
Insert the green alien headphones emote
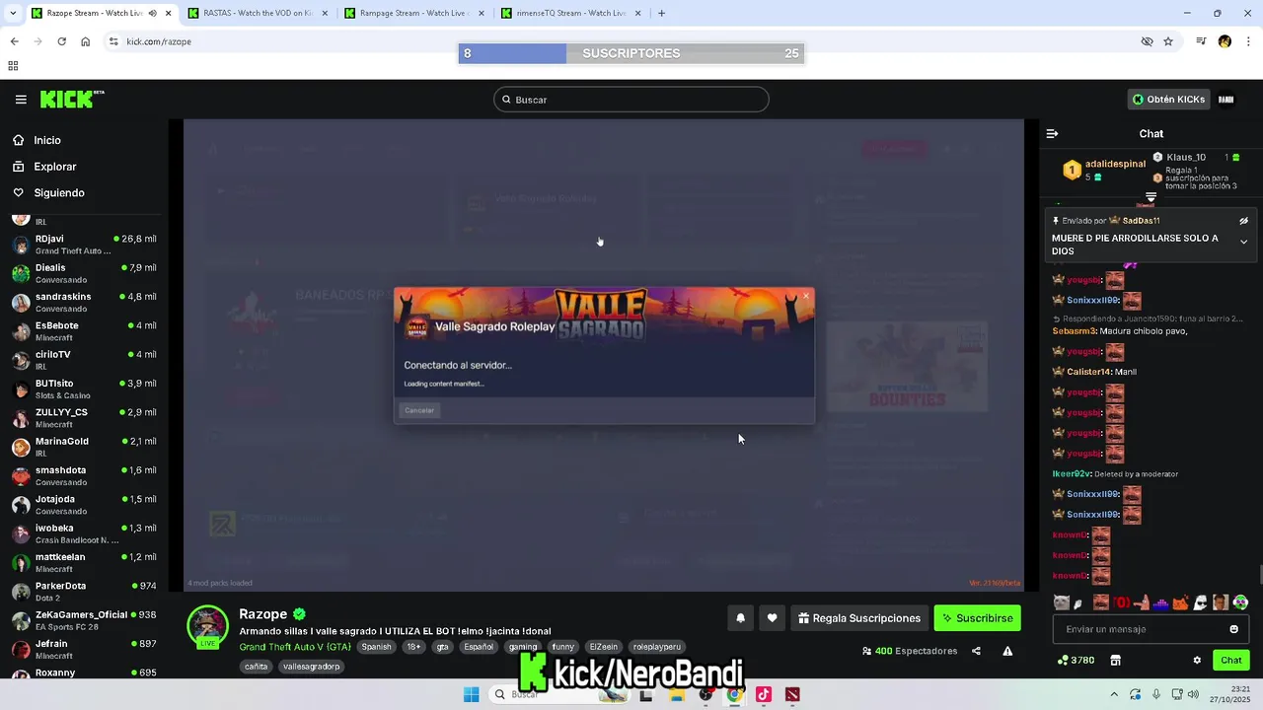1240,603
